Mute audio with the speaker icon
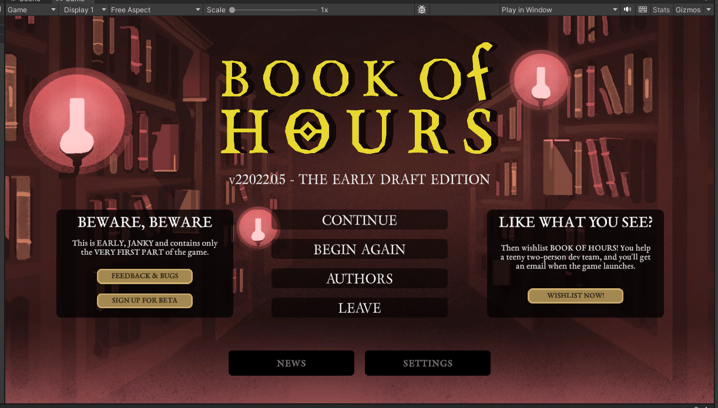718x408 pixels. pos(628,10)
